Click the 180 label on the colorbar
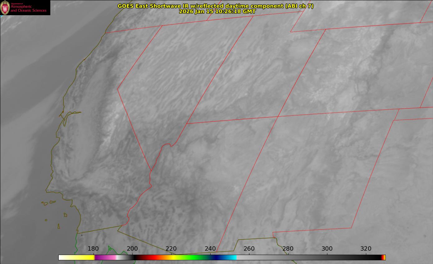 (93, 248)
